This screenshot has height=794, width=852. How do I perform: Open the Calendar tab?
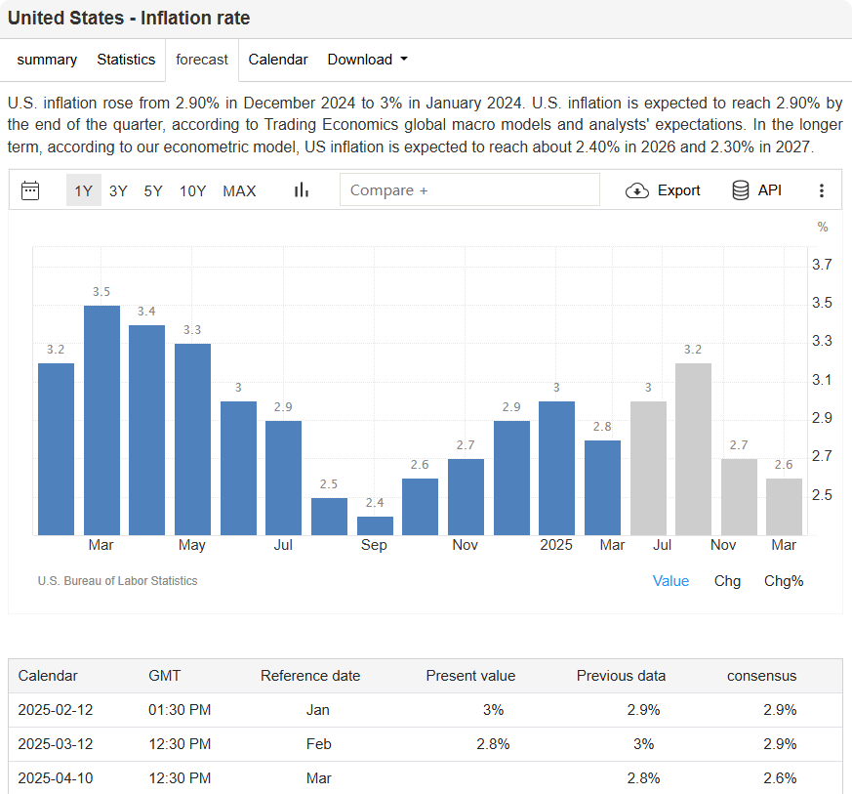pyautogui.click(x=278, y=60)
